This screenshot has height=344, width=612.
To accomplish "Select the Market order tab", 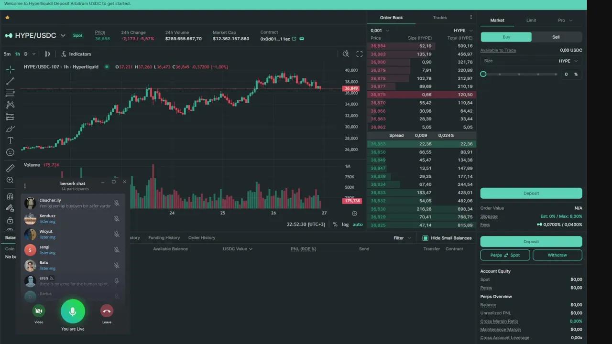I will (497, 20).
